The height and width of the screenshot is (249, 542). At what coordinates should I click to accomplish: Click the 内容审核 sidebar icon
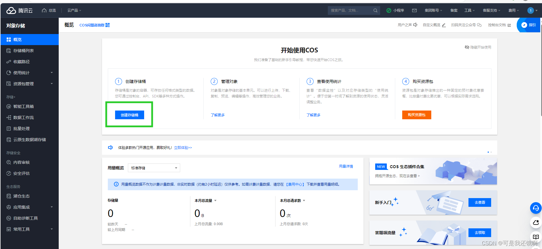(9, 162)
